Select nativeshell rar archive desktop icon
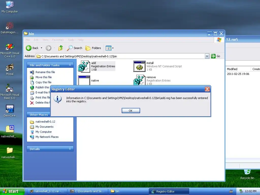Image resolution: width=260 pixels, height=195 pixels. pyautogui.click(x=10, y=132)
